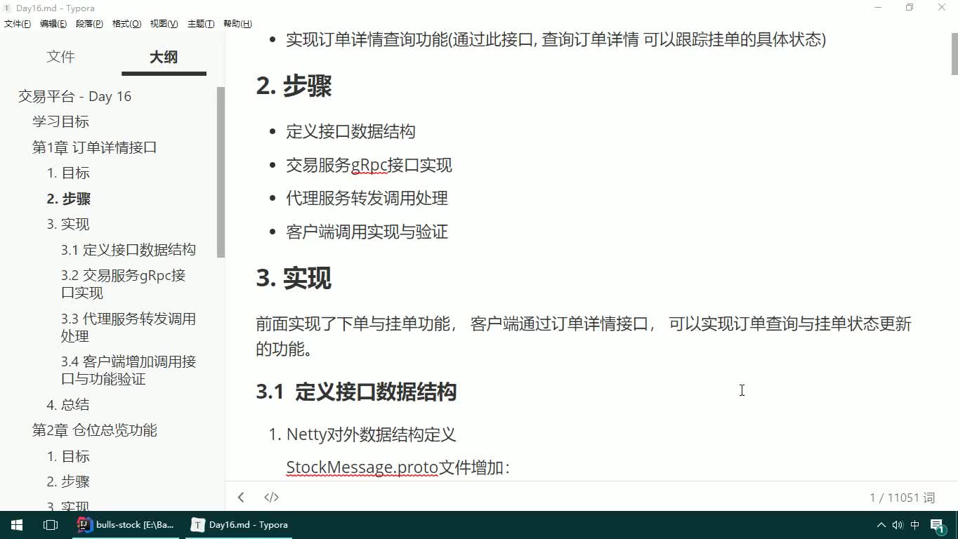Click heading '2. 步骤' in document
The width and height of the screenshot is (958, 539).
[294, 86]
